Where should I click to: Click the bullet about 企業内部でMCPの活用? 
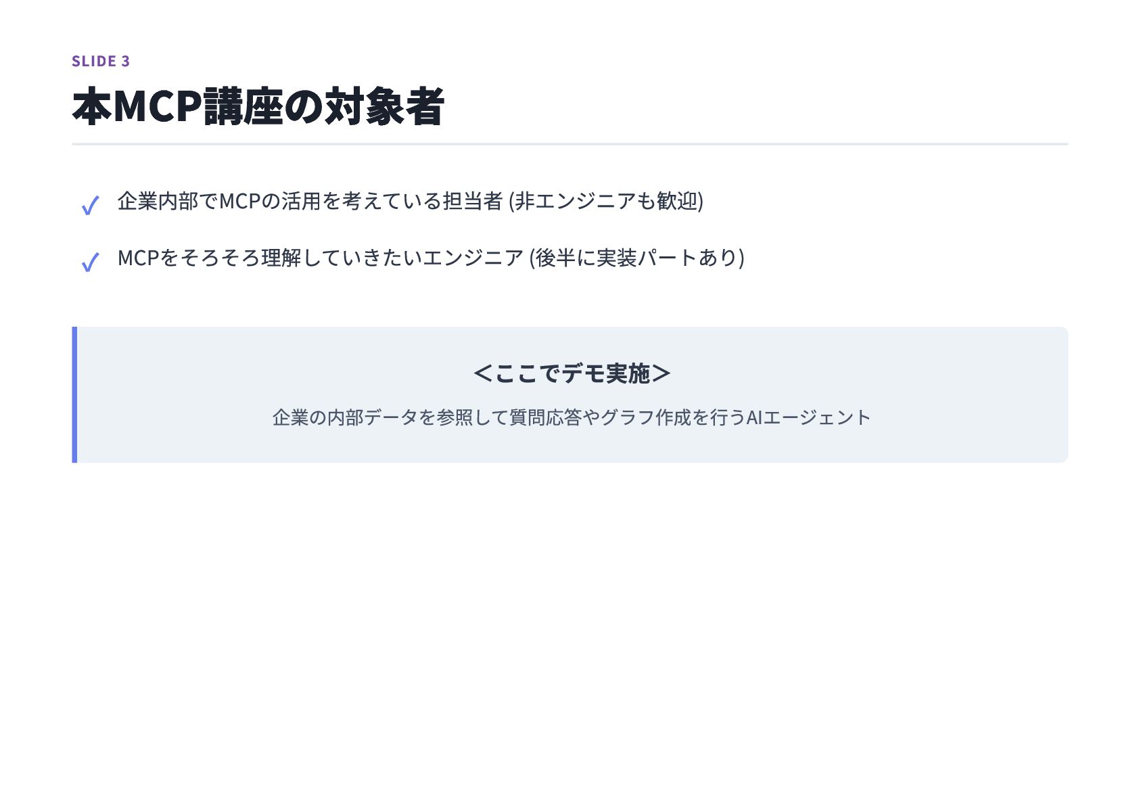click(x=411, y=201)
